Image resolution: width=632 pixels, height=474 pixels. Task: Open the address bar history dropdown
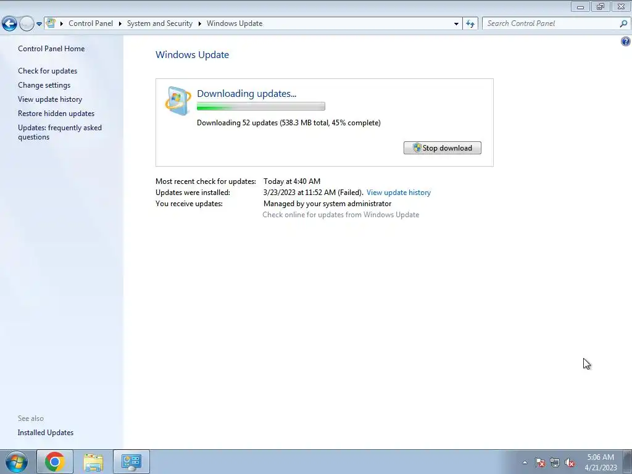click(456, 23)
